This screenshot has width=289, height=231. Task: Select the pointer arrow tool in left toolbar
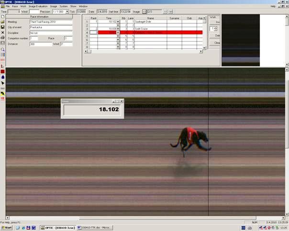pyautogui.click(x=2, y=66)
